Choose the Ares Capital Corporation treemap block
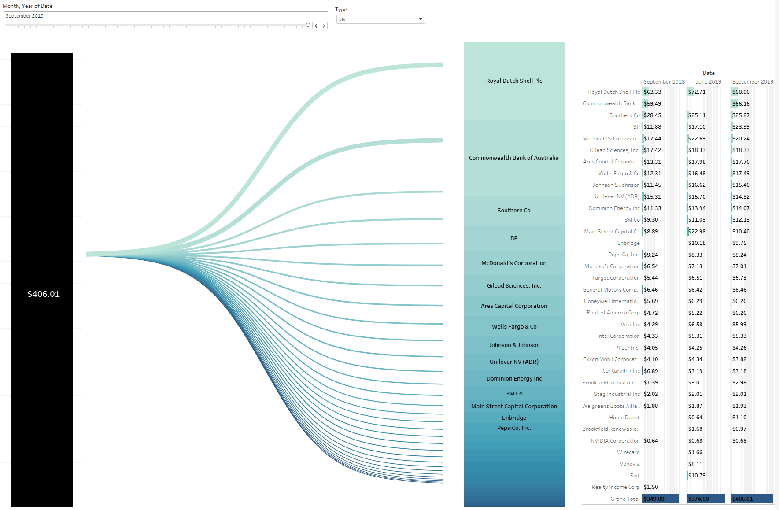This screenshot has width=779, height=510. pyautogui.click(x=514, y=306)
